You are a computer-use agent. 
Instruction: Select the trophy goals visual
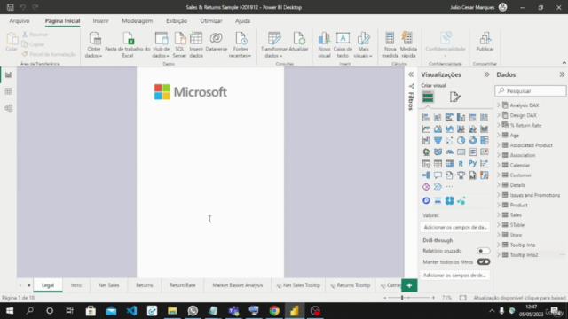coord(461,175)
